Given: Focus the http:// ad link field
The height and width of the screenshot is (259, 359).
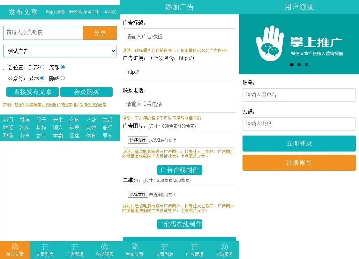Looking at the screenshot, I should point(179,72).
